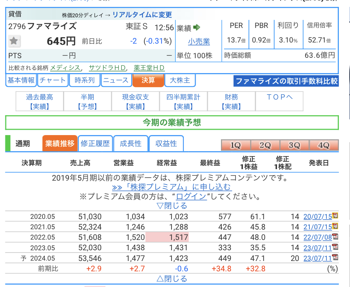Click the 2Q quarter button
This screenshot has width=350, height=287.
point(265,145)
